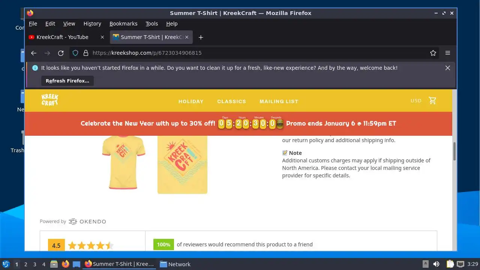480x270 pixels.
Task: Open the taskbar start menu icon
Action: pyautogui.click(x=6, y=264)
